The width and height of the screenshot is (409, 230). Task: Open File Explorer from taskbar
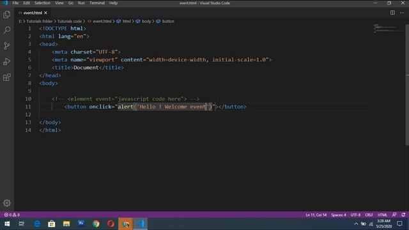tap(66, 224)
